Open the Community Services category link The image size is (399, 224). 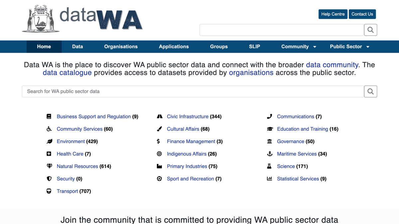[x=79, y=129]
